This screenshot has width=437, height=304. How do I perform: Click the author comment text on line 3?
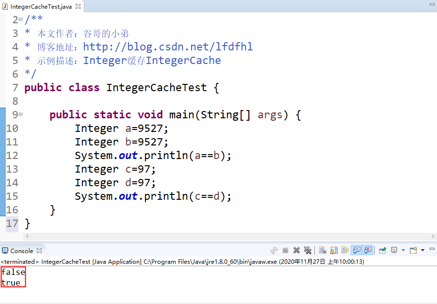pos(83,33)
